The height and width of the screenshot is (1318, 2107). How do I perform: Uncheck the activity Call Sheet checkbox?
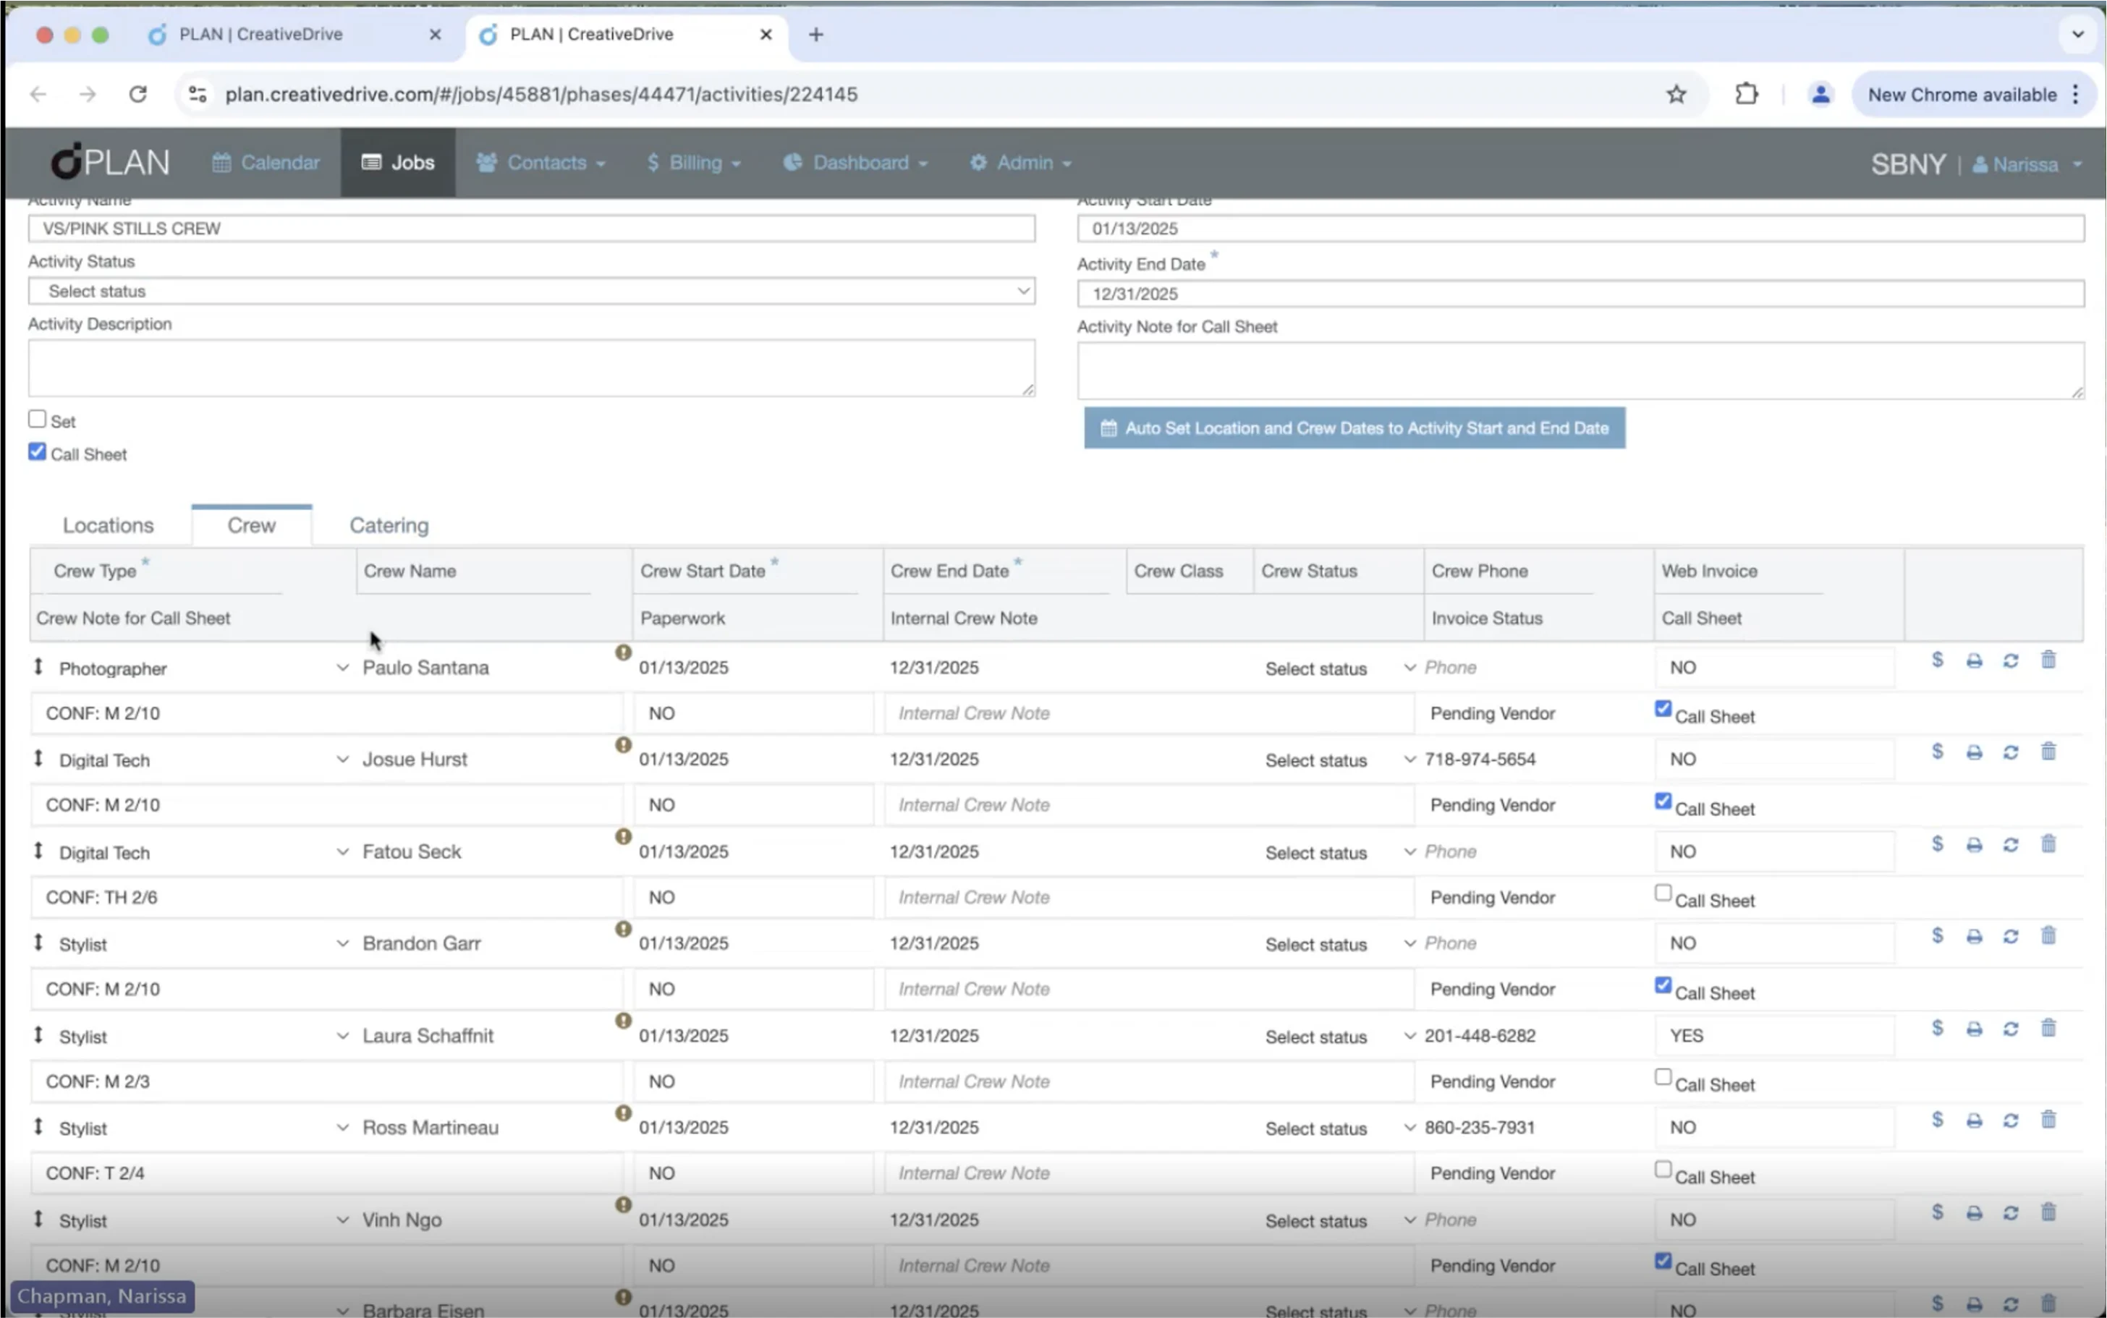tap(37, 451)
